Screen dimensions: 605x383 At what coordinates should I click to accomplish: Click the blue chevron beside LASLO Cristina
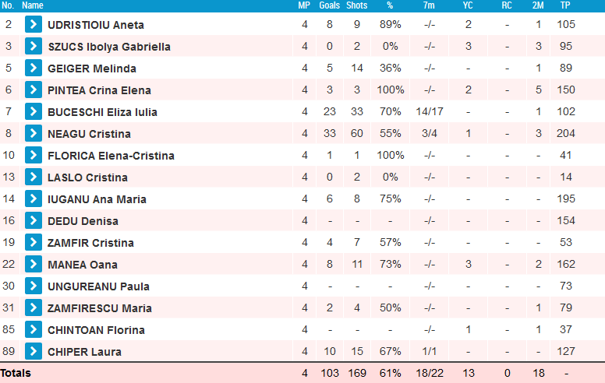click(34, 177)
